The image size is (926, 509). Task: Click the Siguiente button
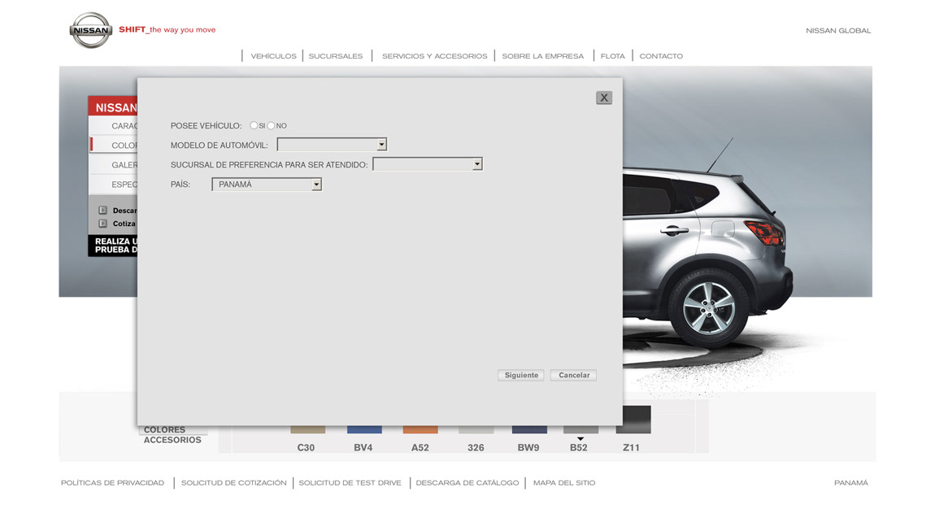point(521,375)
